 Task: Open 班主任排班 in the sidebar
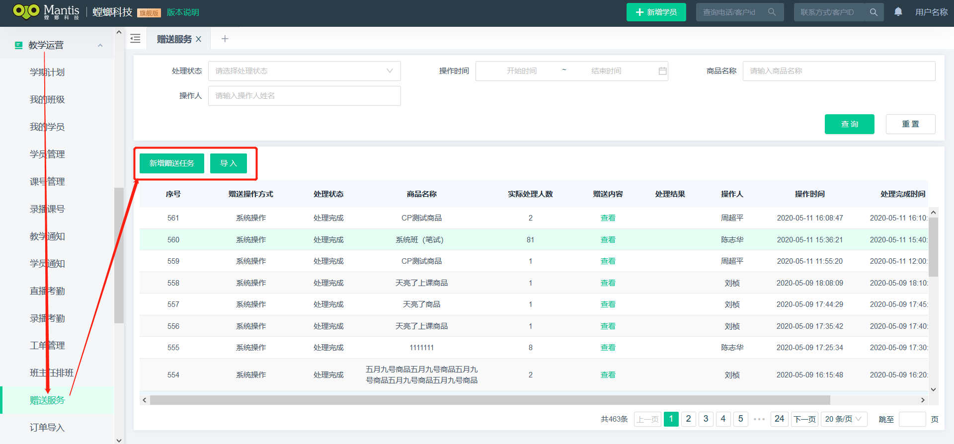[52, 373]
